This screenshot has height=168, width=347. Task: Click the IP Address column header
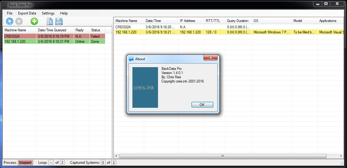point(191,21)
